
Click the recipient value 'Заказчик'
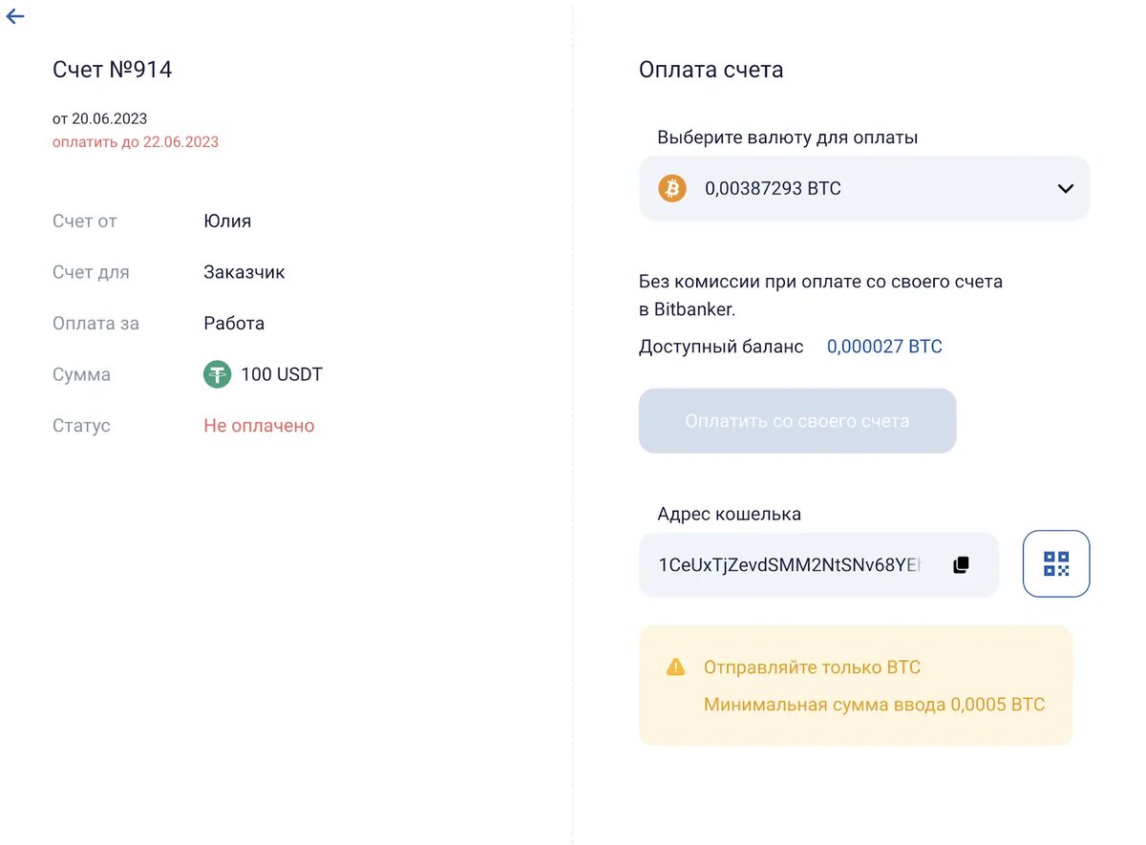244,272
